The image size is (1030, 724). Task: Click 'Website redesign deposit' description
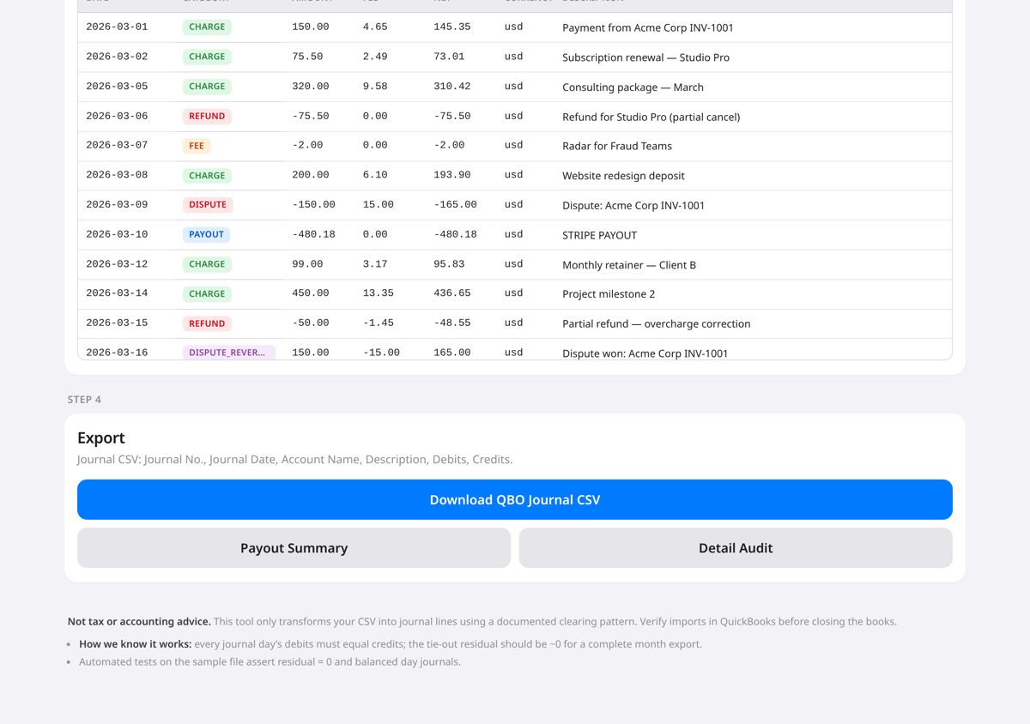[x=623, y=176]
